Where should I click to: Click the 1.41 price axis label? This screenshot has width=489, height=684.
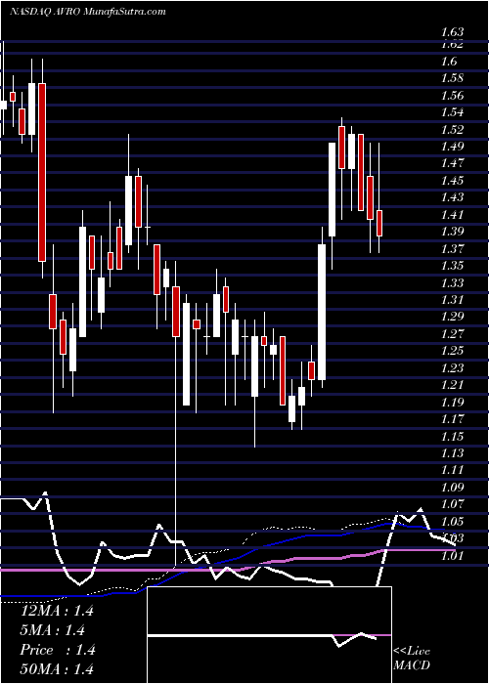pyautogui.click(x=452, y=215)
